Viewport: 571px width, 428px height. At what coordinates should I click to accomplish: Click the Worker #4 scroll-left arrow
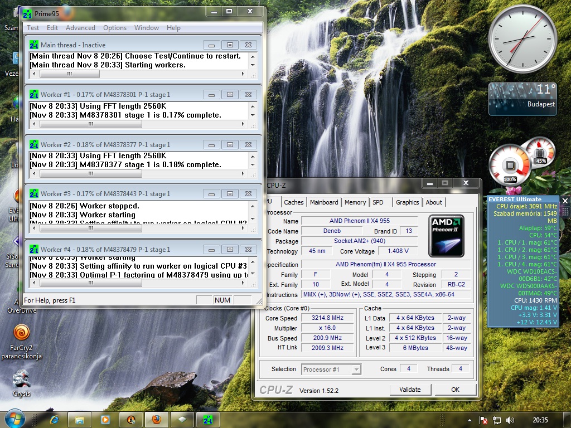pyautogui.click(x=34, y=283)
